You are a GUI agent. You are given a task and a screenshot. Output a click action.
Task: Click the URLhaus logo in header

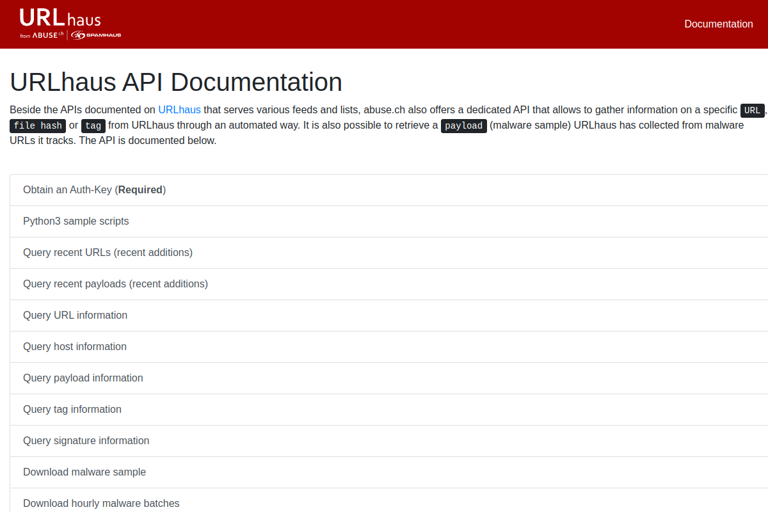point(70,24)
